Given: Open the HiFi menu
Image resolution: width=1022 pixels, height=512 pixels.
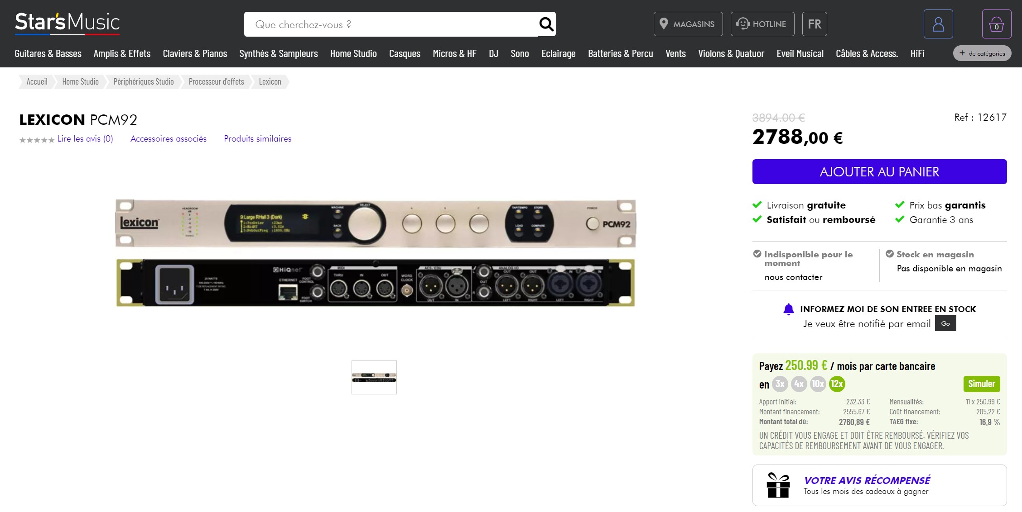Looking at the screenshot, I should (x=917, y=54).
